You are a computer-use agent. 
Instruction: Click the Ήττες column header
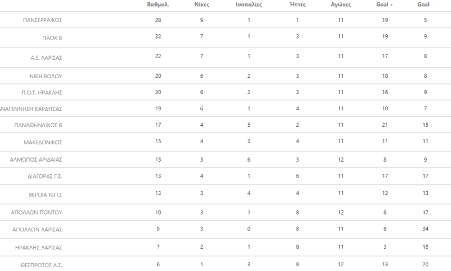(297, 5)
